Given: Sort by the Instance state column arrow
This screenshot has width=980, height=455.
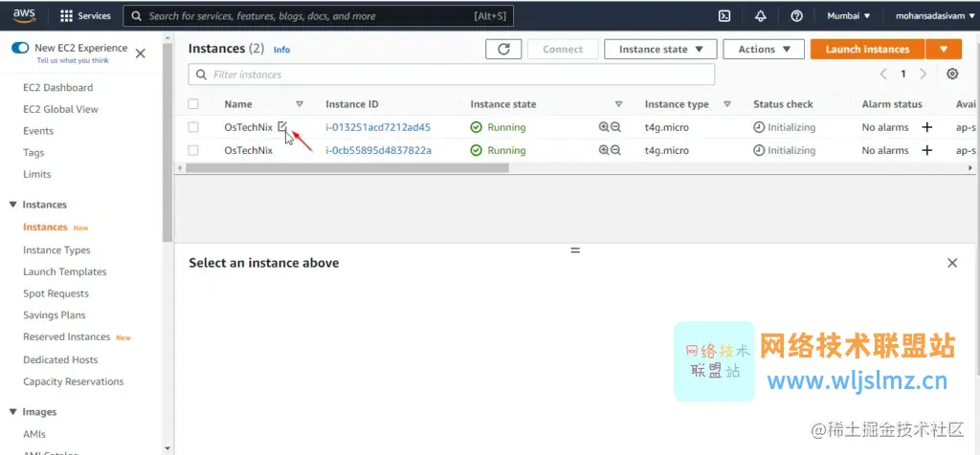Looking at the screenshot, I should [x=619, y=104].
